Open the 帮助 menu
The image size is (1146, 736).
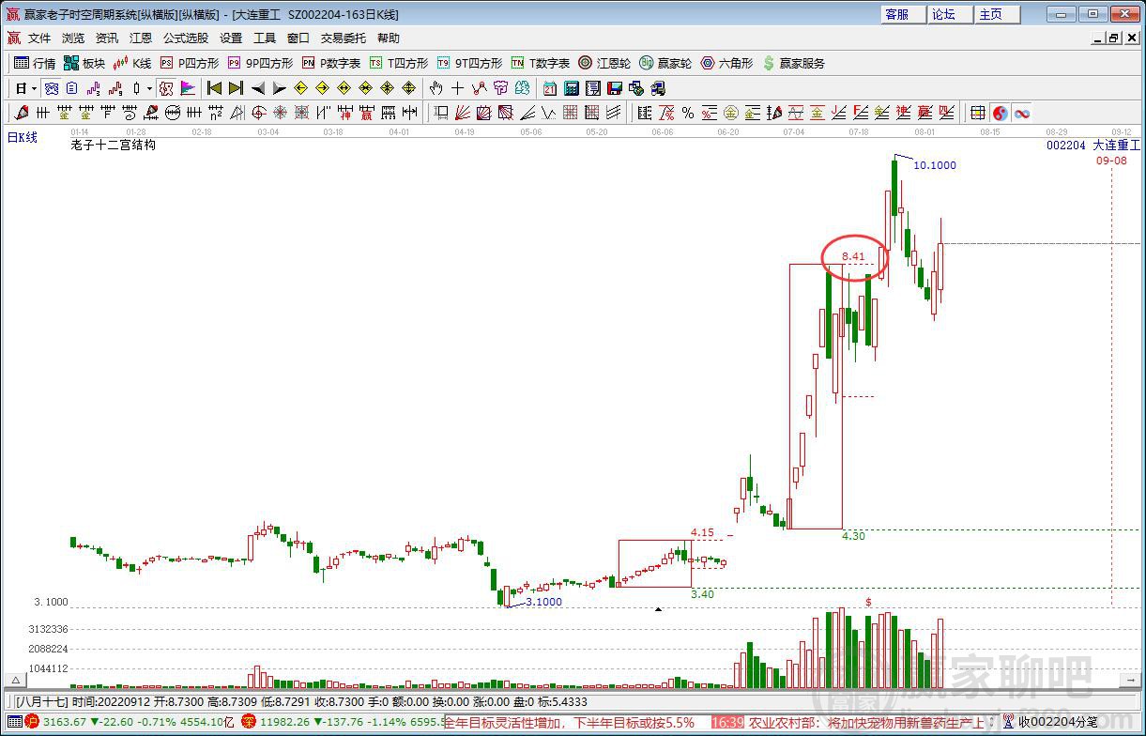click(389, 38)
